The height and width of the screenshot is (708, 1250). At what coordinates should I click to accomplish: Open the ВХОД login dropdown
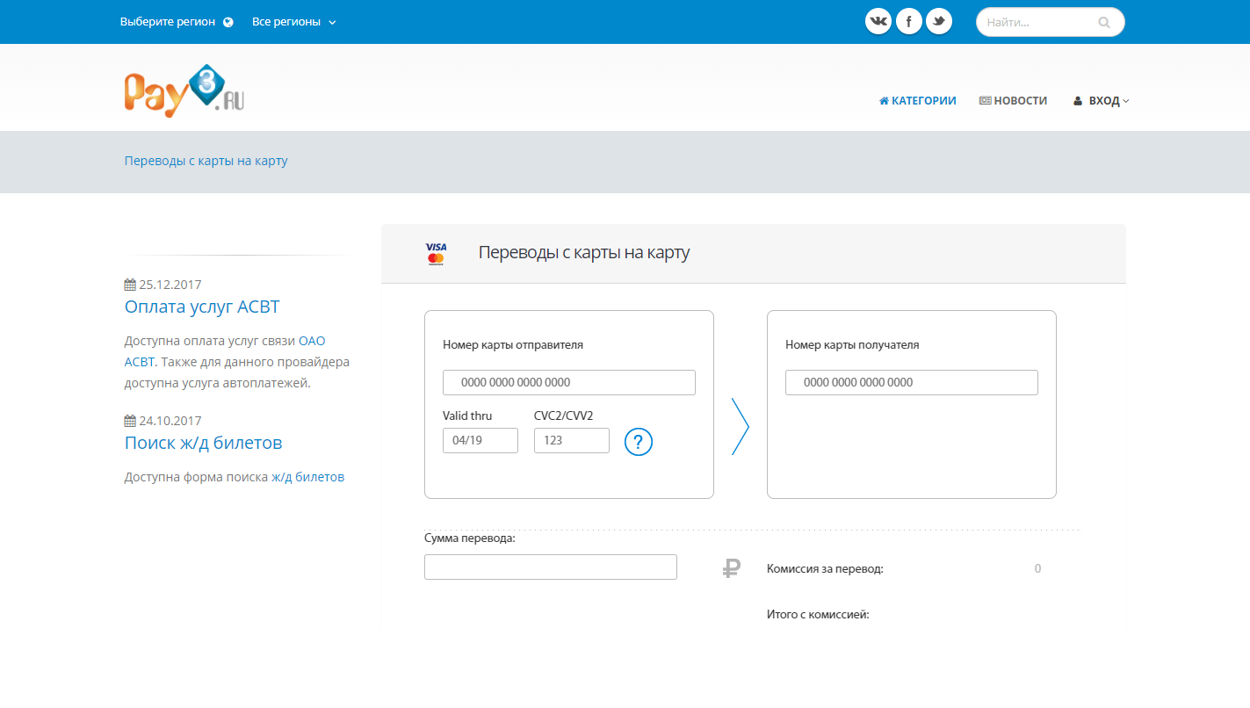click(x=1101, y=100)
